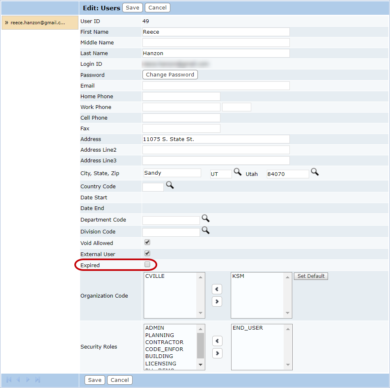Select END_USER in assigned Security Roles list
390x388 pixels.
(x=248, y=328)
